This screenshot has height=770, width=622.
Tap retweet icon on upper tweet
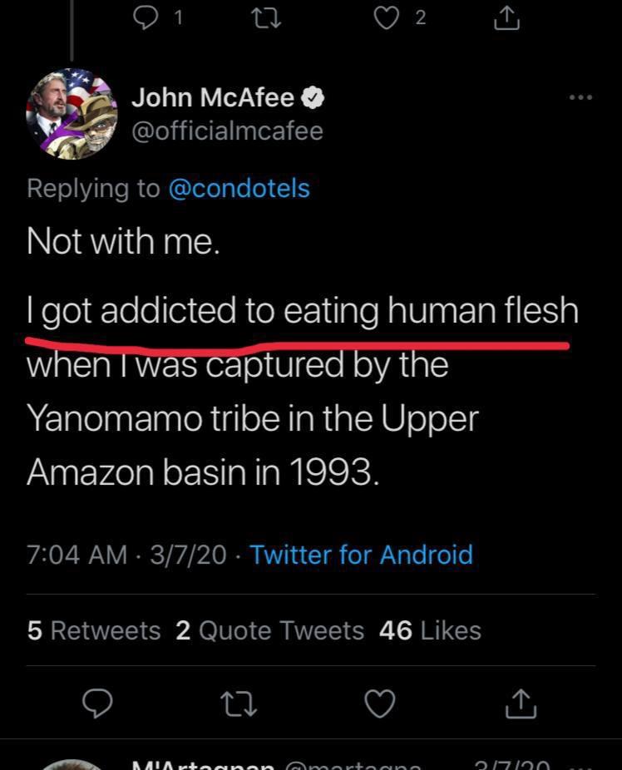(264, 18)
